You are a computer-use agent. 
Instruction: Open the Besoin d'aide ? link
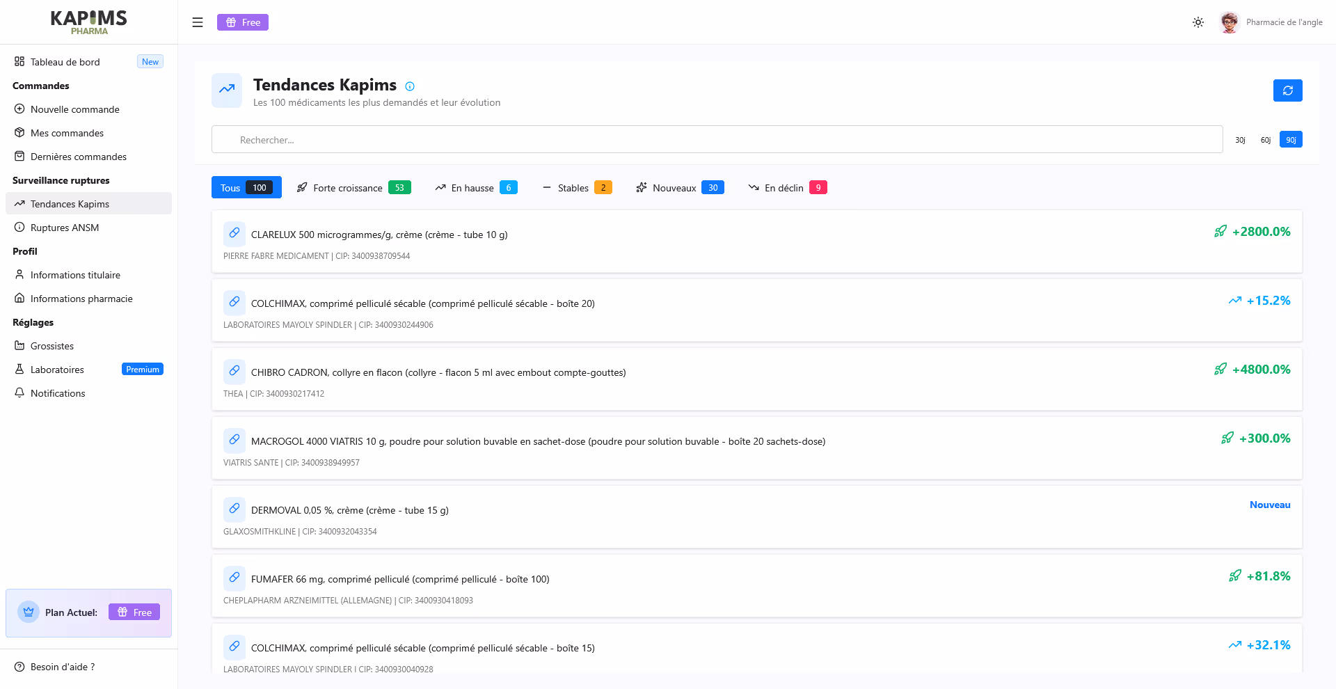63,667
